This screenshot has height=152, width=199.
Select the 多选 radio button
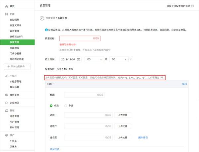coord(65,106)
